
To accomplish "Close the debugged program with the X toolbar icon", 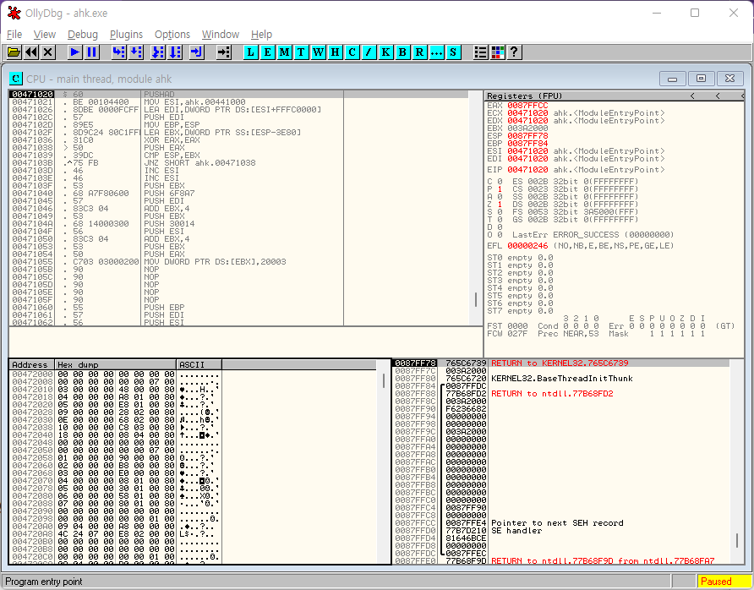I will 47,52.
